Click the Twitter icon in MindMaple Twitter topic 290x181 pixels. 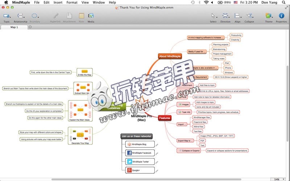point(129,161)
